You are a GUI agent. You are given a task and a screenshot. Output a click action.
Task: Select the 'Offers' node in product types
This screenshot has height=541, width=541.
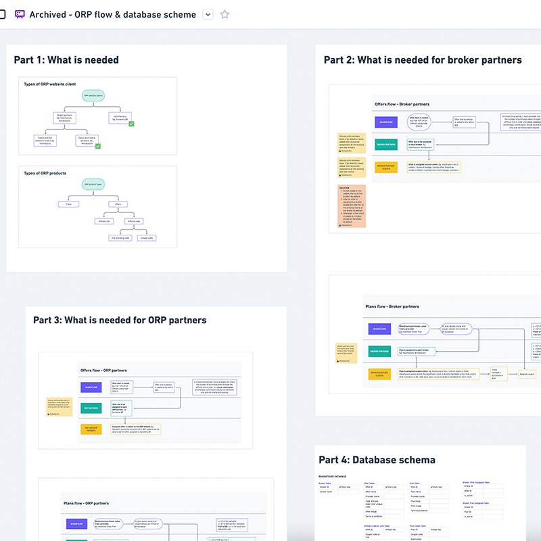(x=118, y=204)
